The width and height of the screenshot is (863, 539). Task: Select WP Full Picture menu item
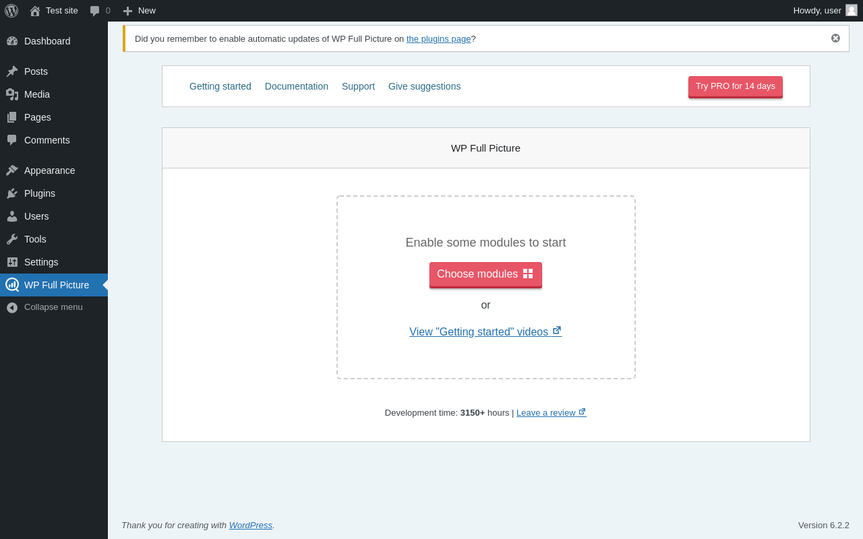click(x=54, y=285)
